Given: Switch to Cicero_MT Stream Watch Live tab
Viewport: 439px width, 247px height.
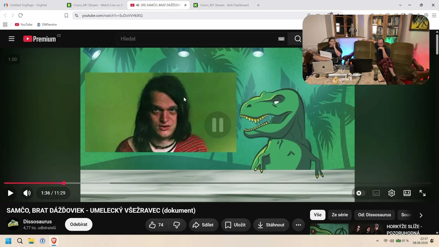Looking at the screenshot, I should [95, 5].
